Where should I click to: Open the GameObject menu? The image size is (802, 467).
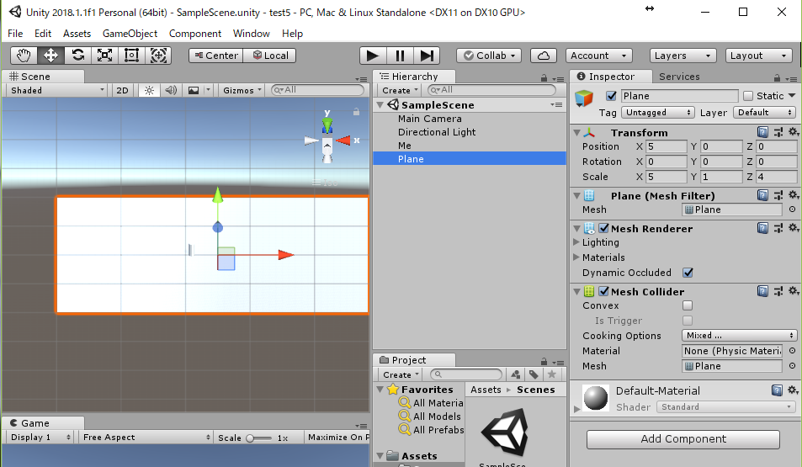tap(130, 34)
